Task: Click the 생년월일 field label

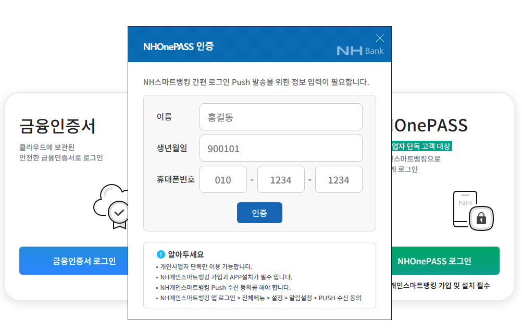Action: 172,148
